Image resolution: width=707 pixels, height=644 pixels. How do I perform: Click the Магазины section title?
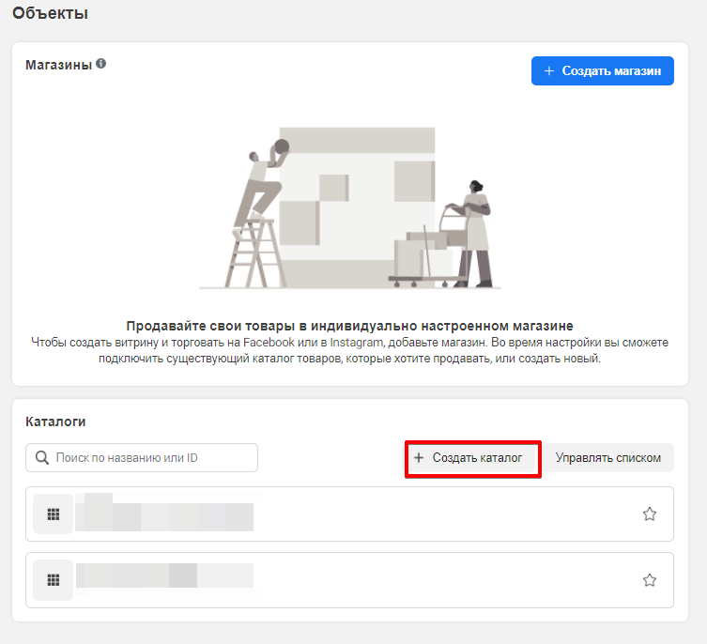pyautogui.click(x=58, y=65)
